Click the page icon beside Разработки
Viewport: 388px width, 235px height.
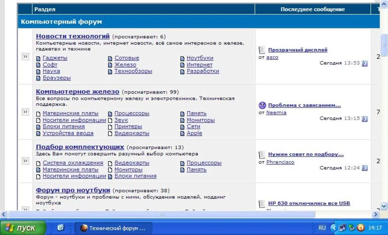[x=182, y=72]
